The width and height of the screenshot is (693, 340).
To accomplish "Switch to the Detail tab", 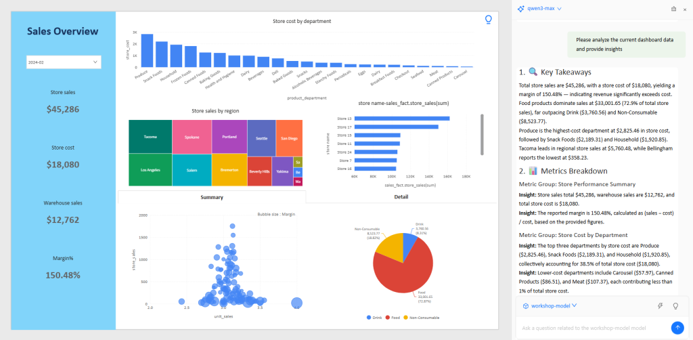I will [x=401, y=197].
